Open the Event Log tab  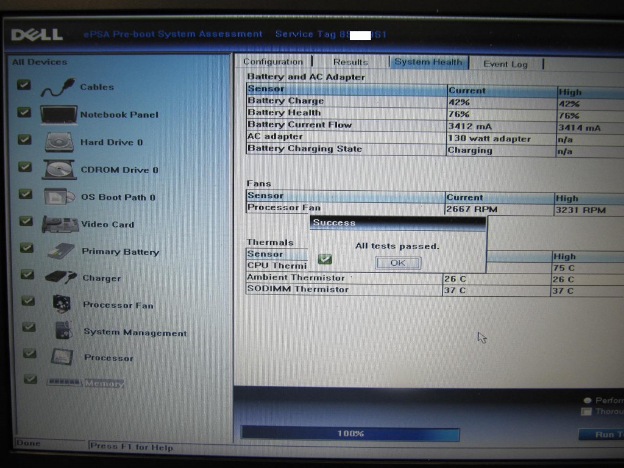505,64
